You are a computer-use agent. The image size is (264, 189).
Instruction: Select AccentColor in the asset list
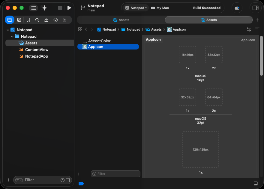coord(99,41)
